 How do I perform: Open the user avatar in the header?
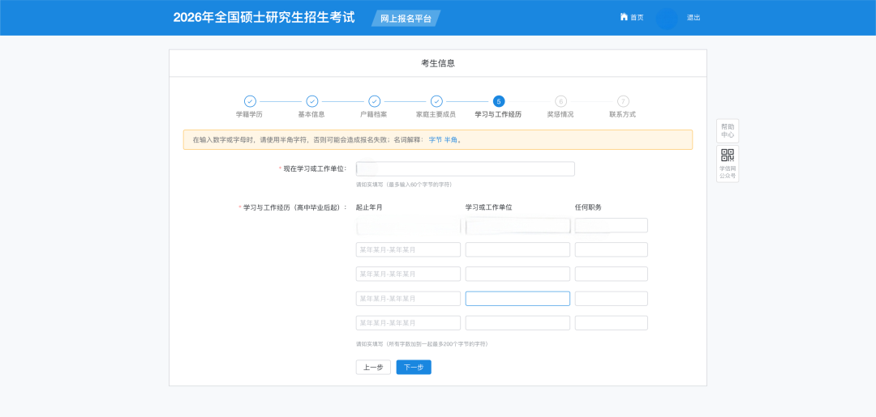pos(666,18)
